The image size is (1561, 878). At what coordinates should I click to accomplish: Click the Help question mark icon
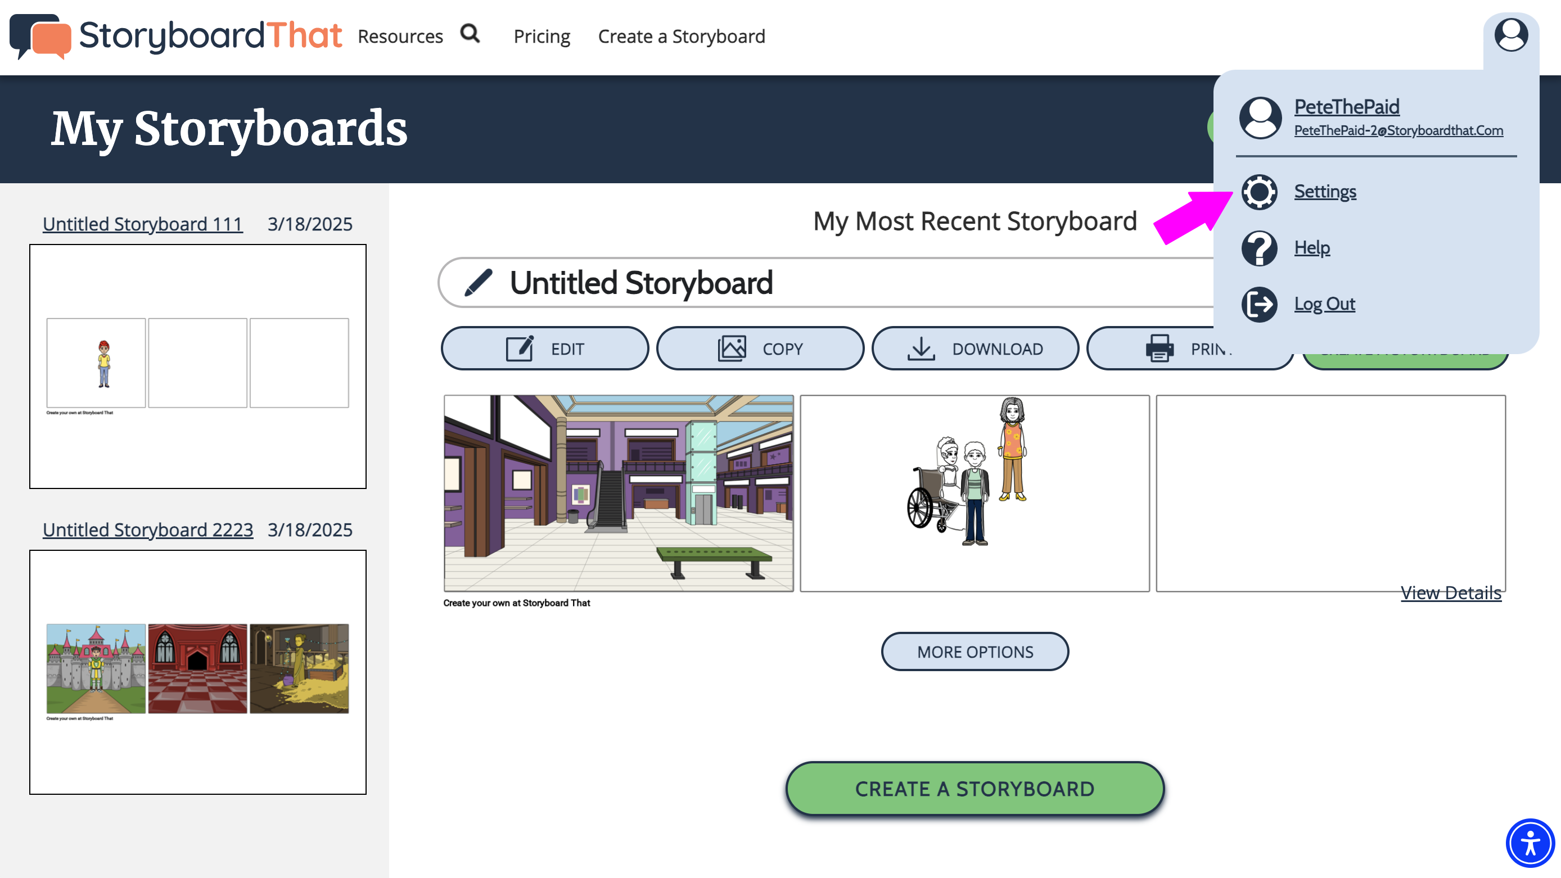point(1259,248)
